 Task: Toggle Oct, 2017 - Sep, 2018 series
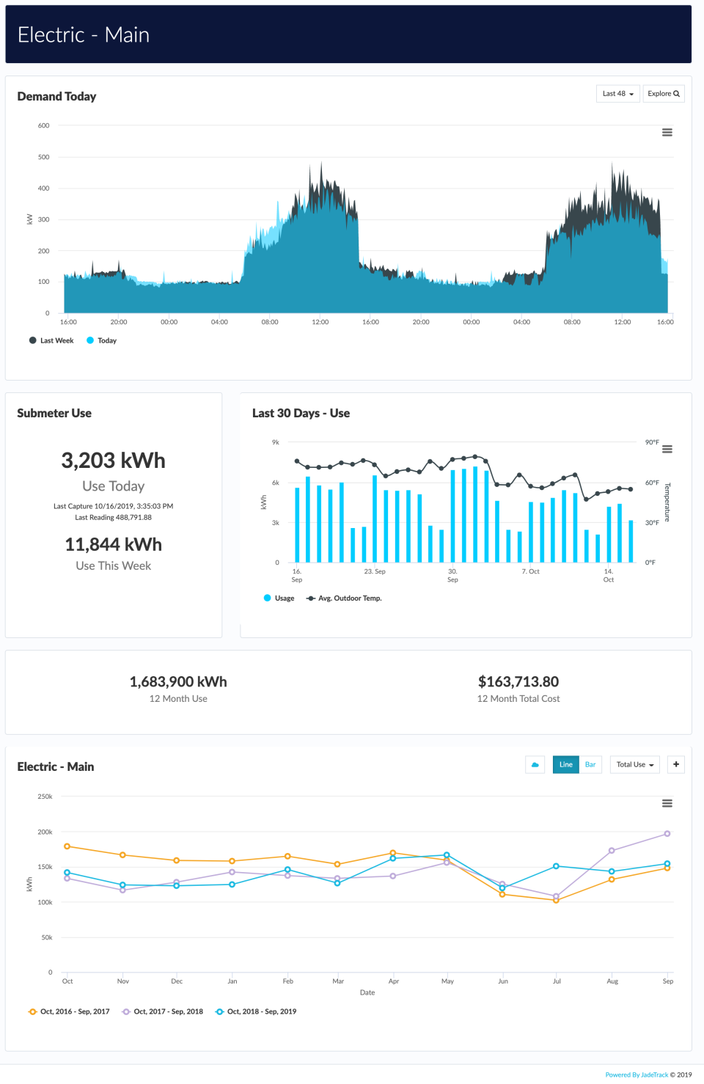tap(162, 1012)
